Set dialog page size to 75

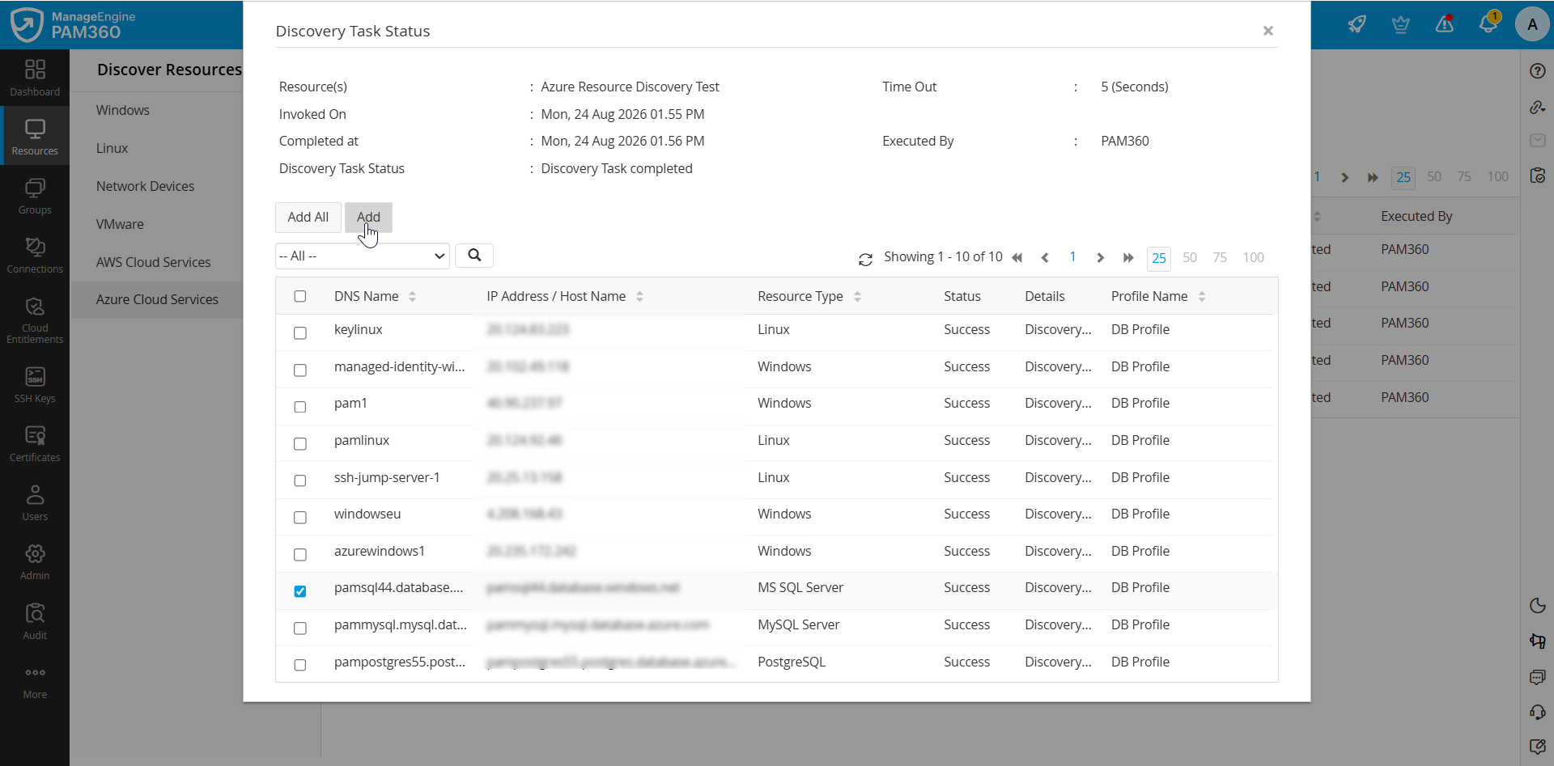tap(1220, 257)
